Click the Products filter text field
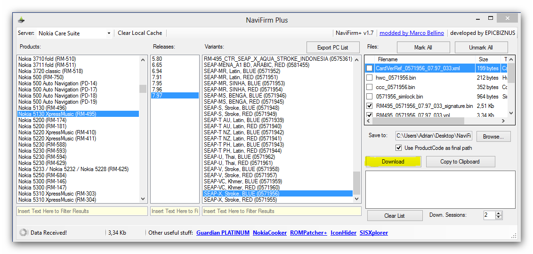The width and height of the screenshot is (533, 254). (82, 211)
